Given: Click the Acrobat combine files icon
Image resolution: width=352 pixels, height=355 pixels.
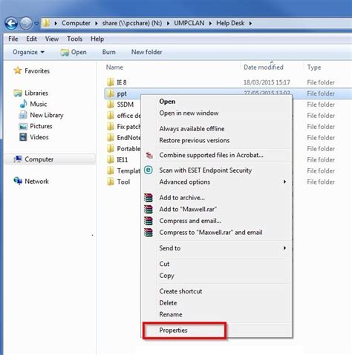Looking at the screenshot, I should click(149, 155).
